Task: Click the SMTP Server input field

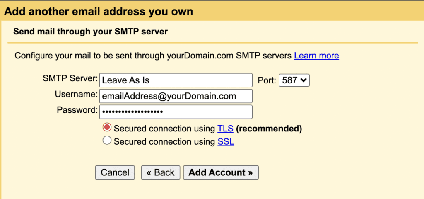Action: coord(176,80)
